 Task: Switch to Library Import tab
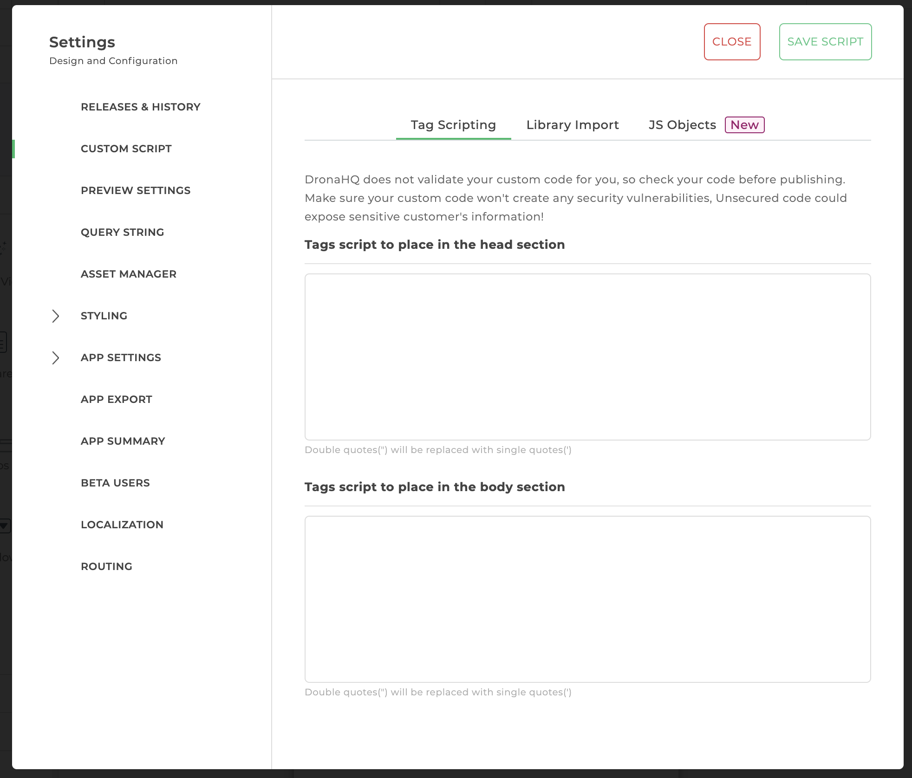[x=572, y=124]
